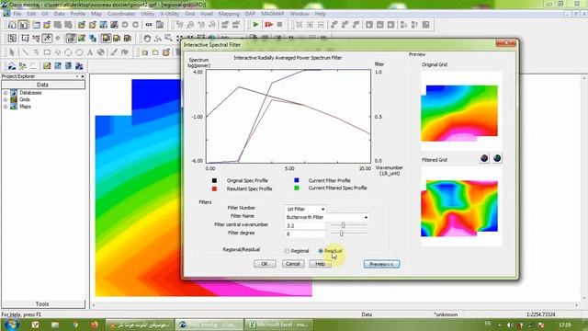Click 'Resultant Spec Profile' legend label
The height and width of the screenshot is (331, 588).
tap(249, 188)
